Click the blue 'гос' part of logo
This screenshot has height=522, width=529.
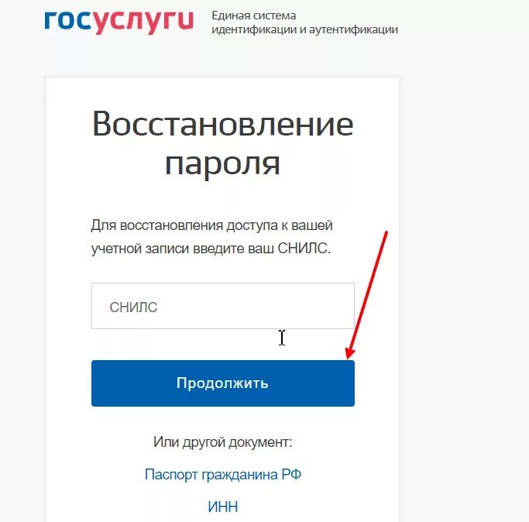click(x=68, y=21)
